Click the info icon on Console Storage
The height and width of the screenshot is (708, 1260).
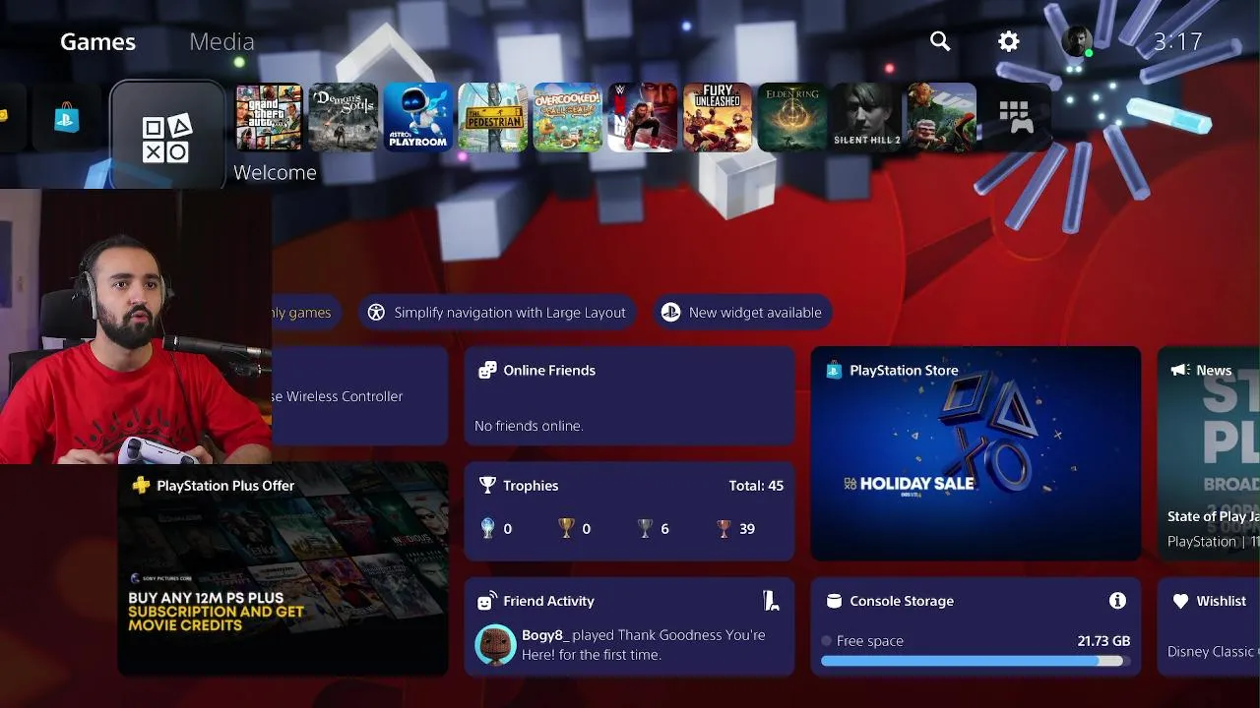coord(1117,601)
